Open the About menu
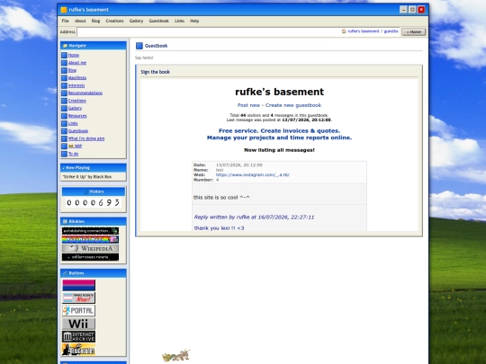486x364 pixels. click(x=80, y=21)
